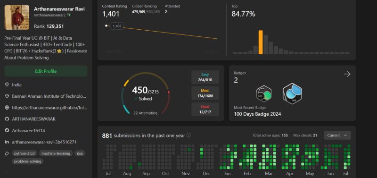
Task: Click the skills tag icon beside python-2to3
Action: click(7, 153)
